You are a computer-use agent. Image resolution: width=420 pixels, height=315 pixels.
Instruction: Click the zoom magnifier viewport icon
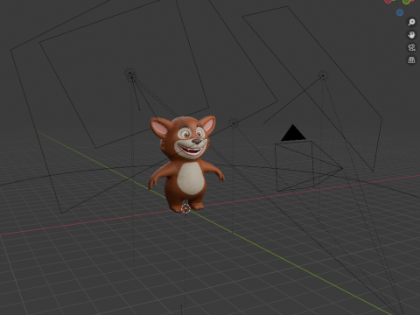[x=411, y=22]
